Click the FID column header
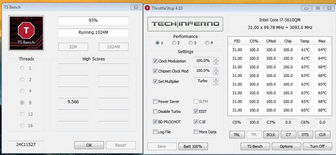 (237, 41)
